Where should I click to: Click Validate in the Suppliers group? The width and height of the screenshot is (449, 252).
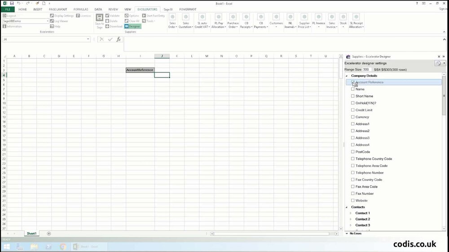(x=113, y=16)
